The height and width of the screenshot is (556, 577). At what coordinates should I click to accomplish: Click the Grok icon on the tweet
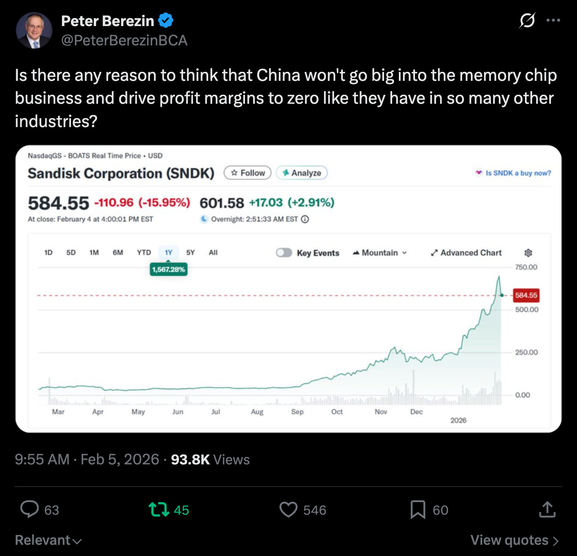pos(527,20)
